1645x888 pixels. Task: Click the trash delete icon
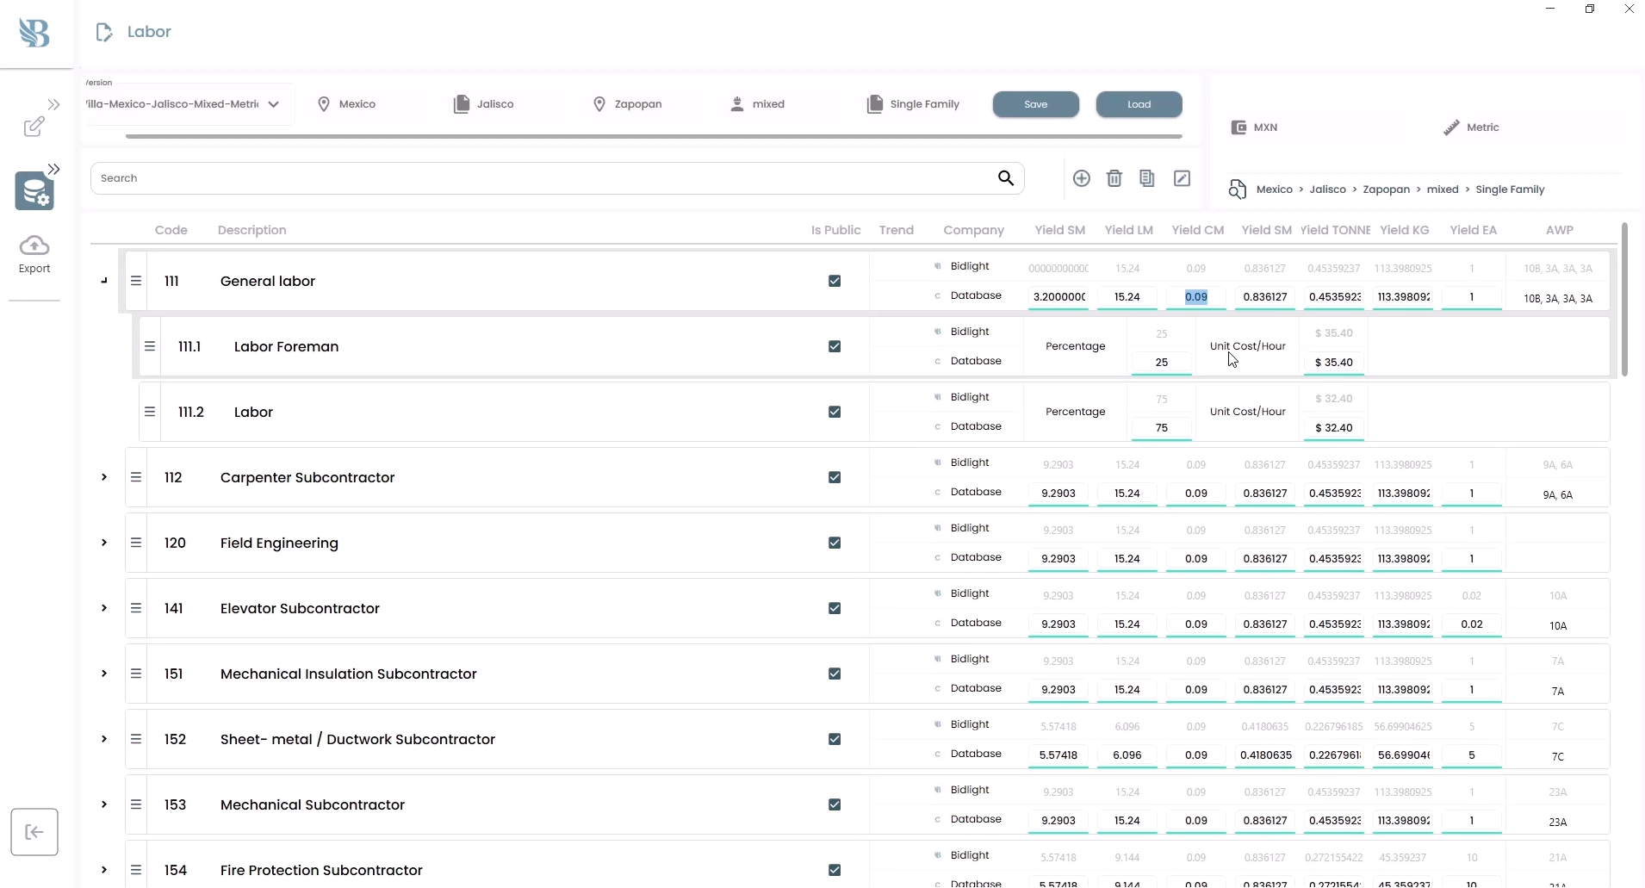tap(1114, 178)
